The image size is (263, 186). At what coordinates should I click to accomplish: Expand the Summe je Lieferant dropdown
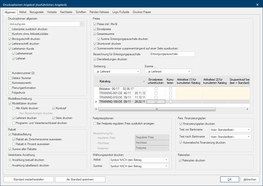click(x=189, y=72)
